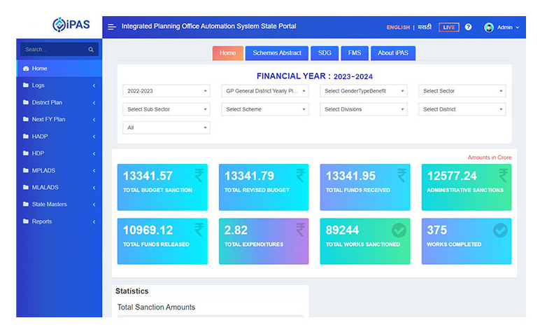Open the FMS tab
540x332 pixels.
coord(355,53)
